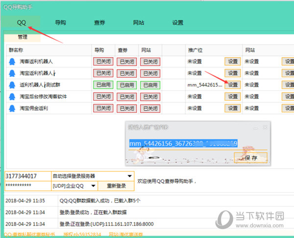Enable 查券 for 淘宝后台修改淘客软件
Viewport: 294px width, 238px height.
127,97
